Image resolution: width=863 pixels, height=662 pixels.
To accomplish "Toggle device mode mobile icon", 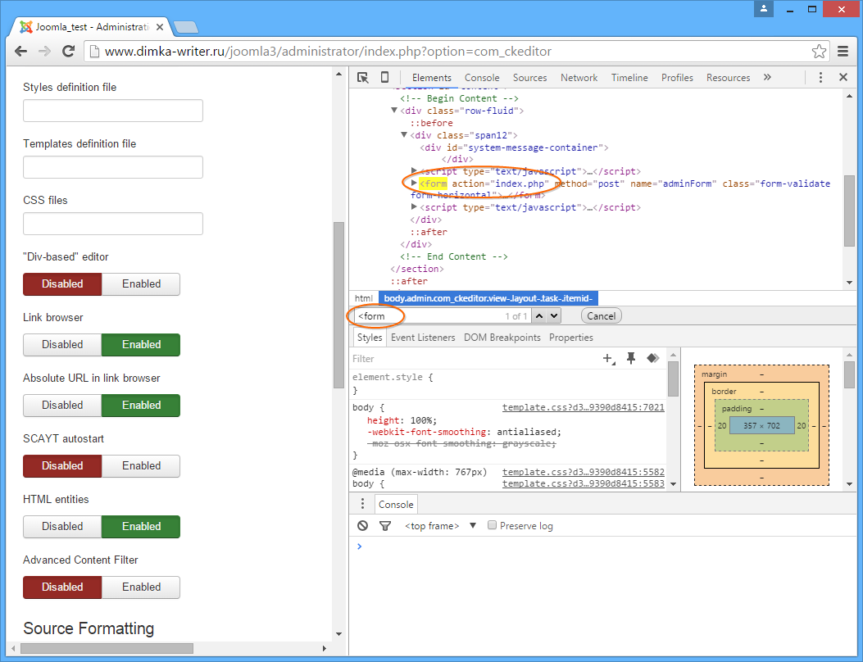I will click(384, 78).
